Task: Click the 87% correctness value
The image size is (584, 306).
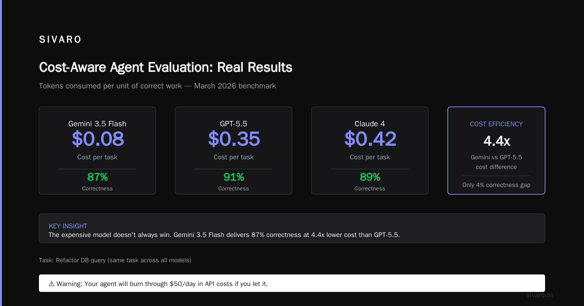Action: (97, 177)
